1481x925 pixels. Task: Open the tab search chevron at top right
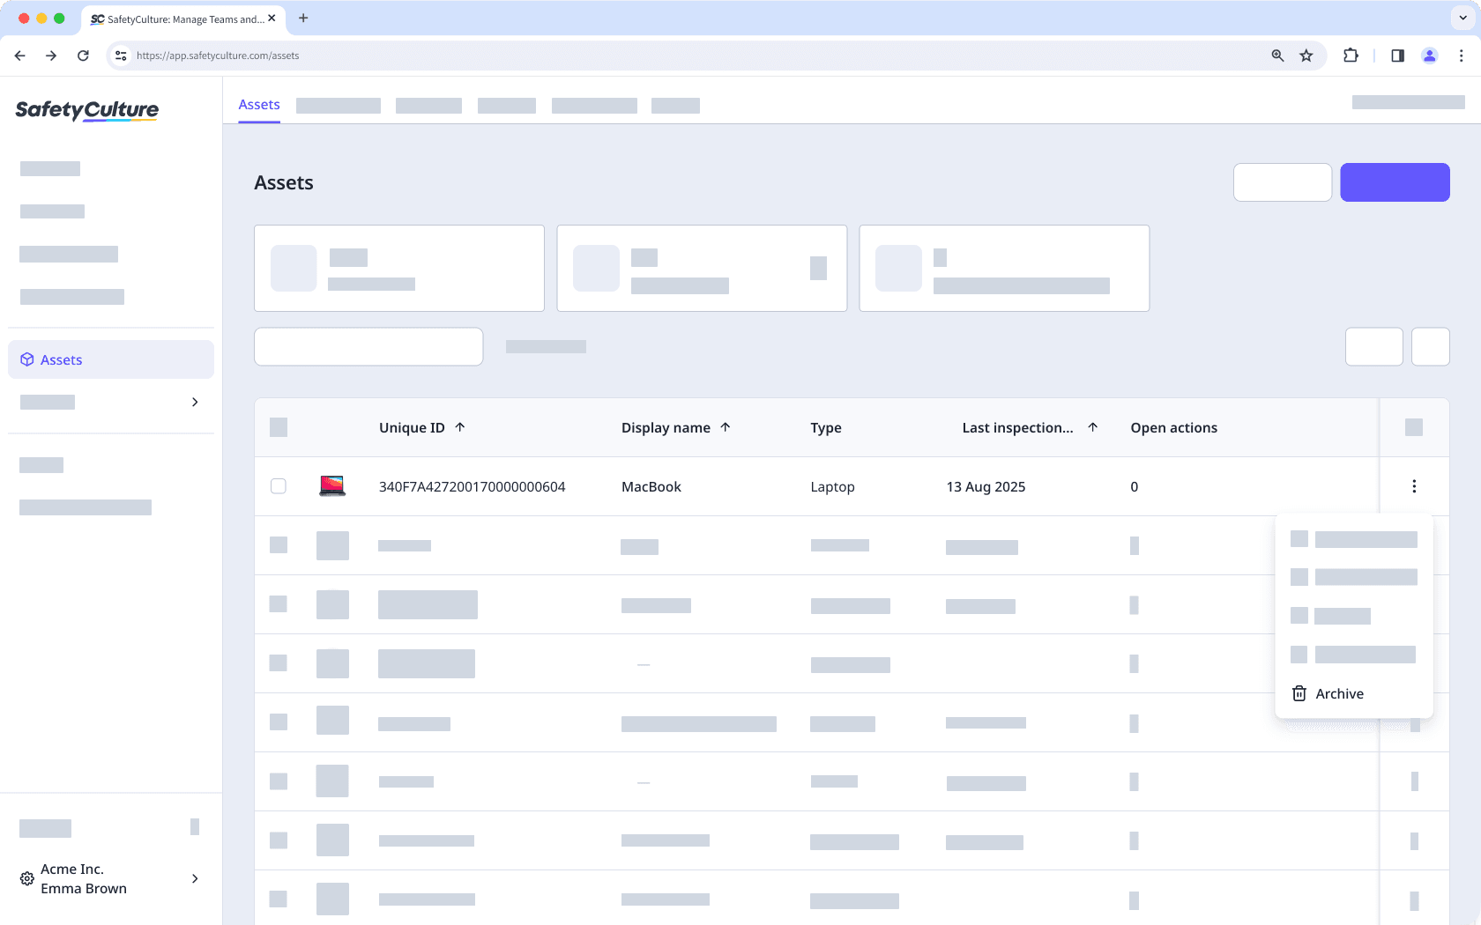point(1461,18)
